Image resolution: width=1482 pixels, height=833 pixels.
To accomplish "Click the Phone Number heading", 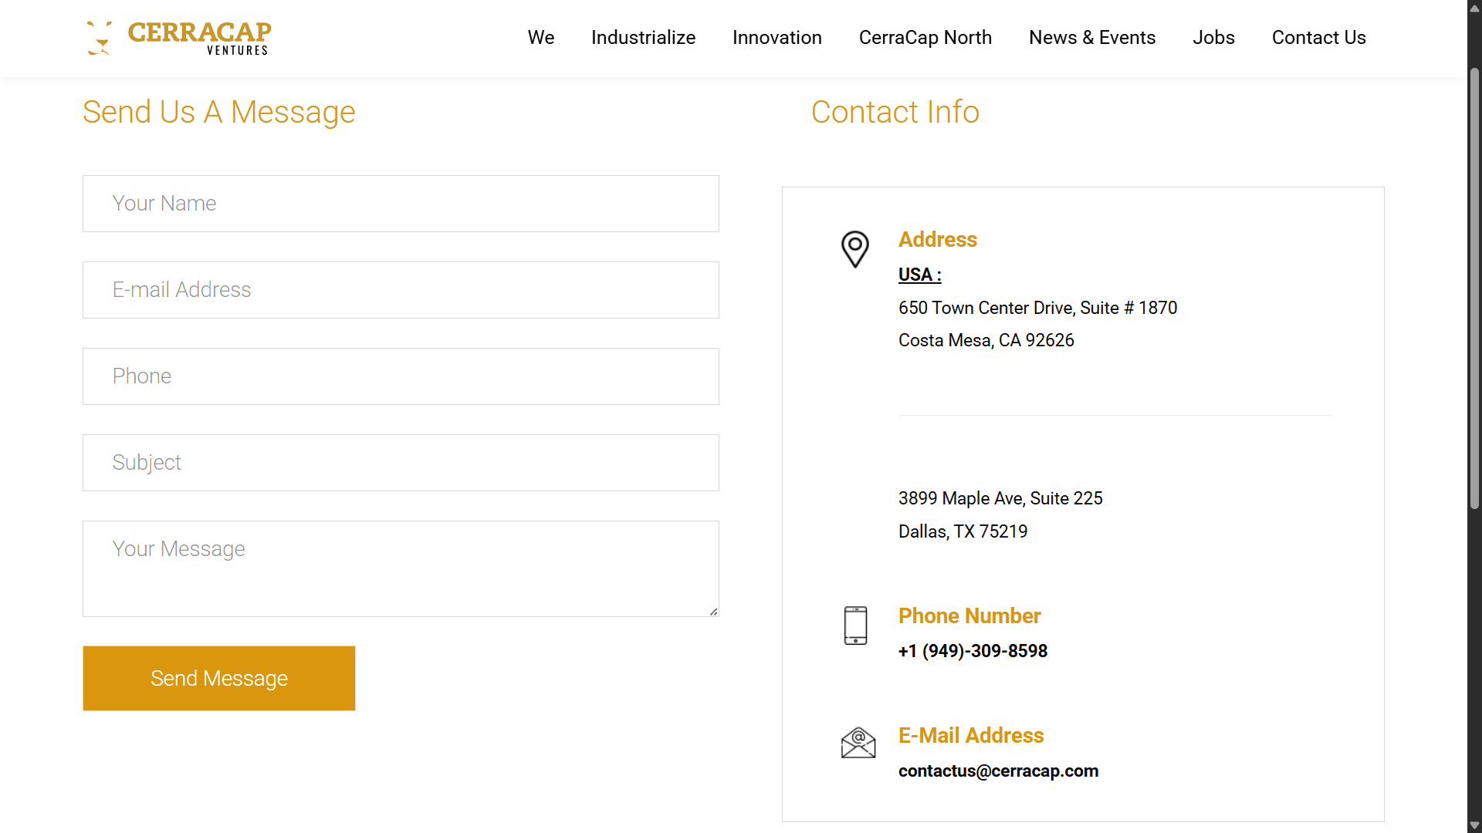I will pyautogui.click(x=969, y=615).
